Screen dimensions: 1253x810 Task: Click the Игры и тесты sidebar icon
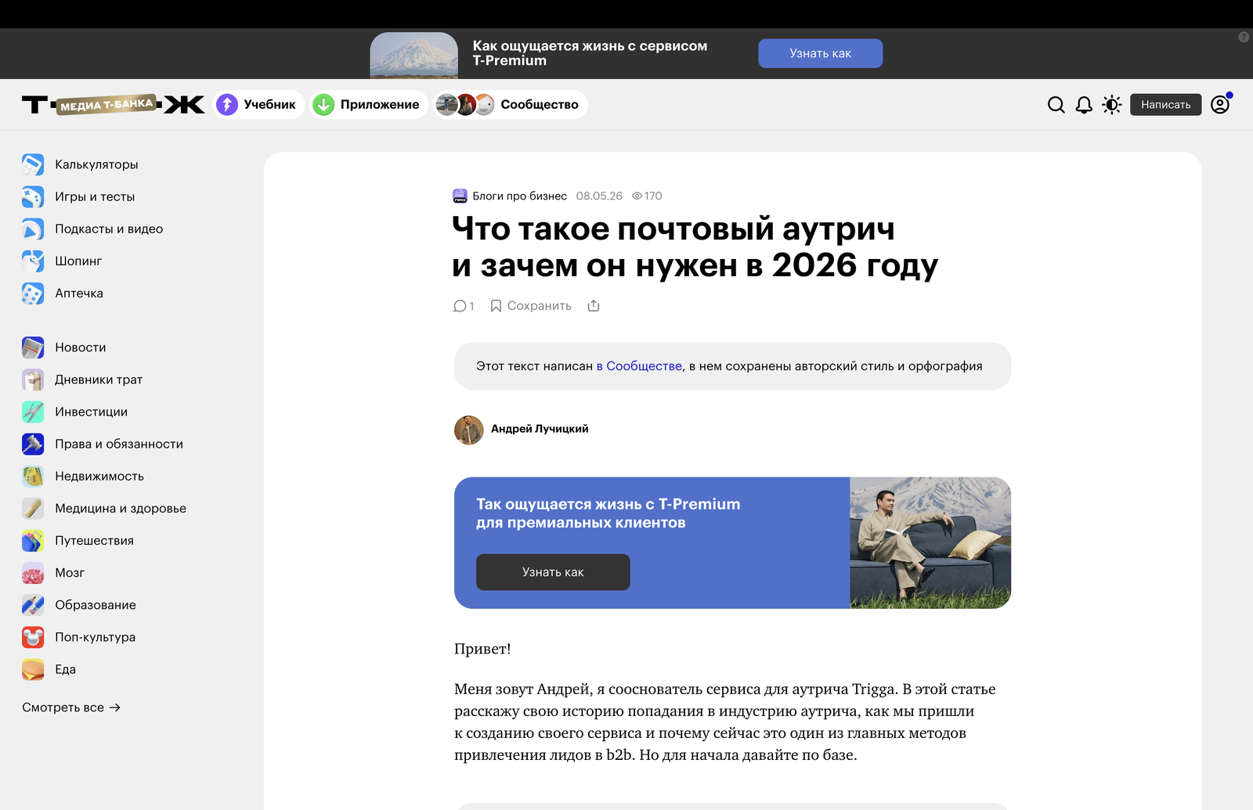point(33,196)
